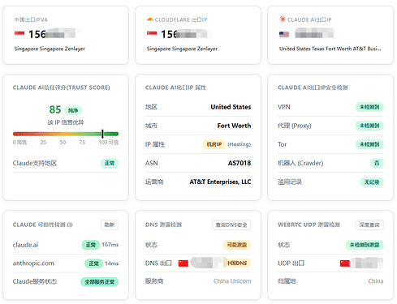This screenshot has height=304, width=397.
Task: Click the 'Claude服务状态' label
Action: 35,281
